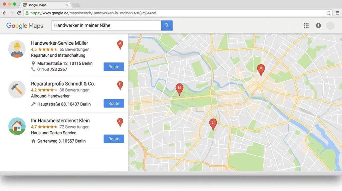This screenshot has height=191, width=342.
Task: Get Route for Ihr Hausmeisterdienst Klein
Action: point(114,139)
